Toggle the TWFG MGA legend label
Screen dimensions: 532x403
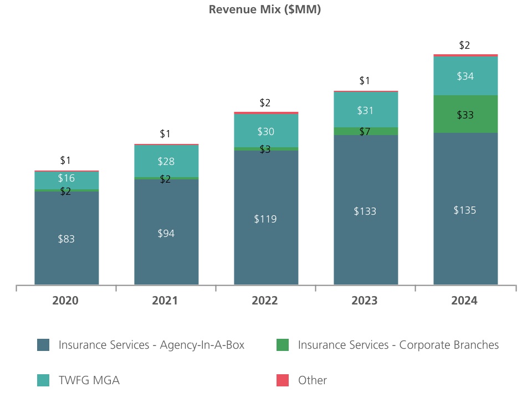click(89, 380)
